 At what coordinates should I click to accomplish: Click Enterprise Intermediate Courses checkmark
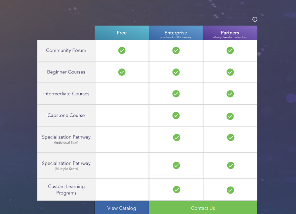[x=176, y=94]
